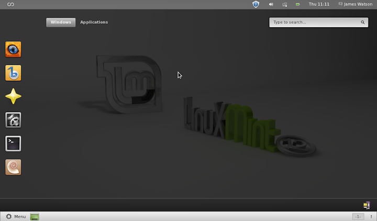
Task: Launch the Firefox-style eye browser in the dock
Action: (x=13, y=49)
